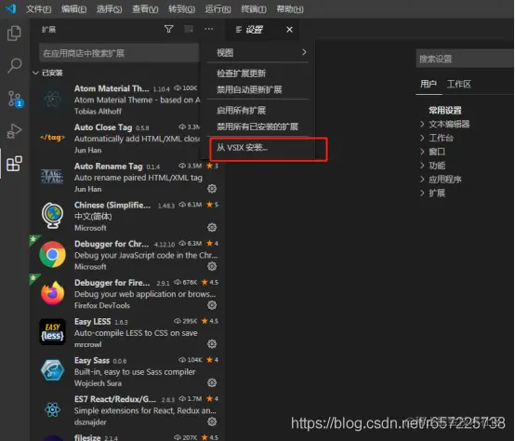Open the 转到(G) menu
This screenshot has width=515, height=441.
click(181, 9)
